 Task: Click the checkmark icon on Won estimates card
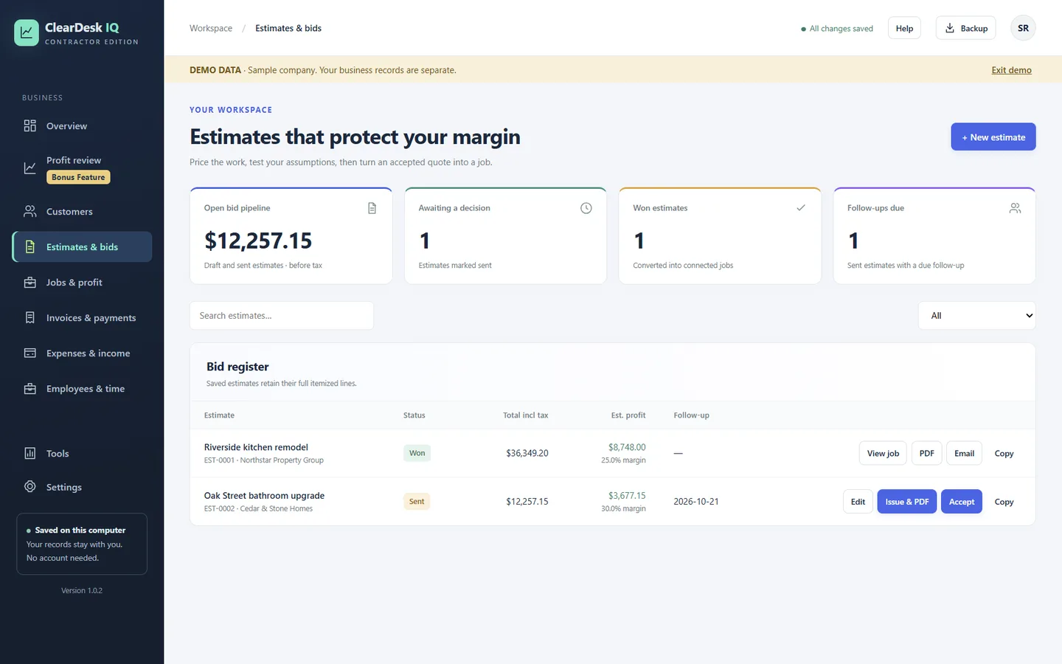tap(801, 208)
